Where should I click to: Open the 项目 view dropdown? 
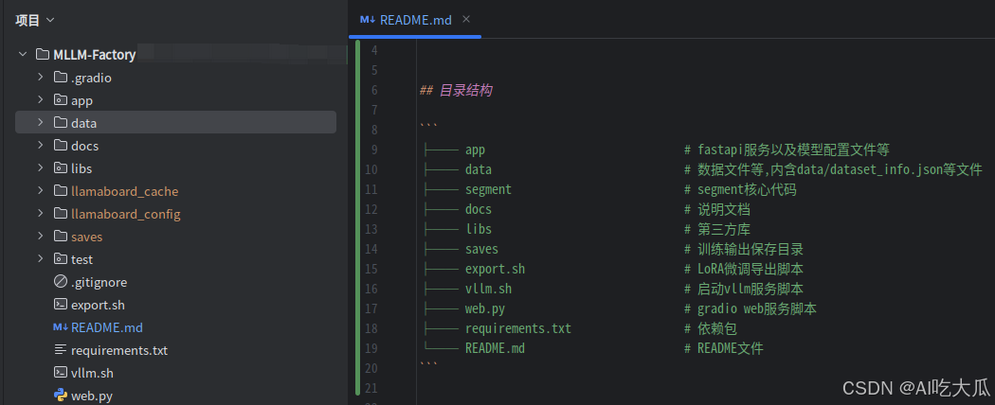35,20
